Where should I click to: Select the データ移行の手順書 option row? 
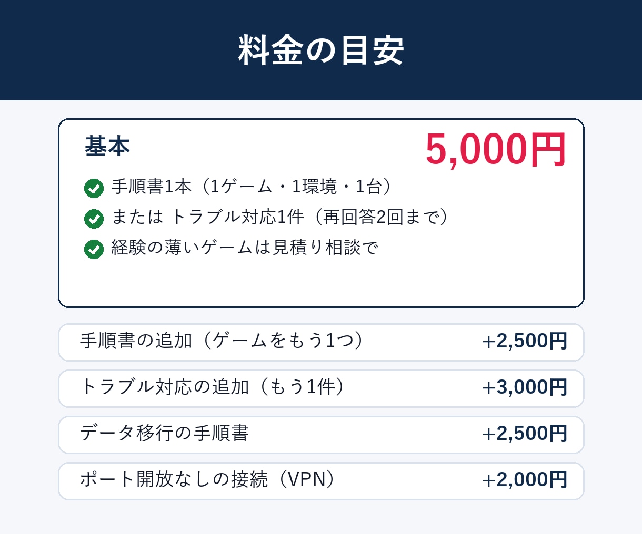(321, 435)
